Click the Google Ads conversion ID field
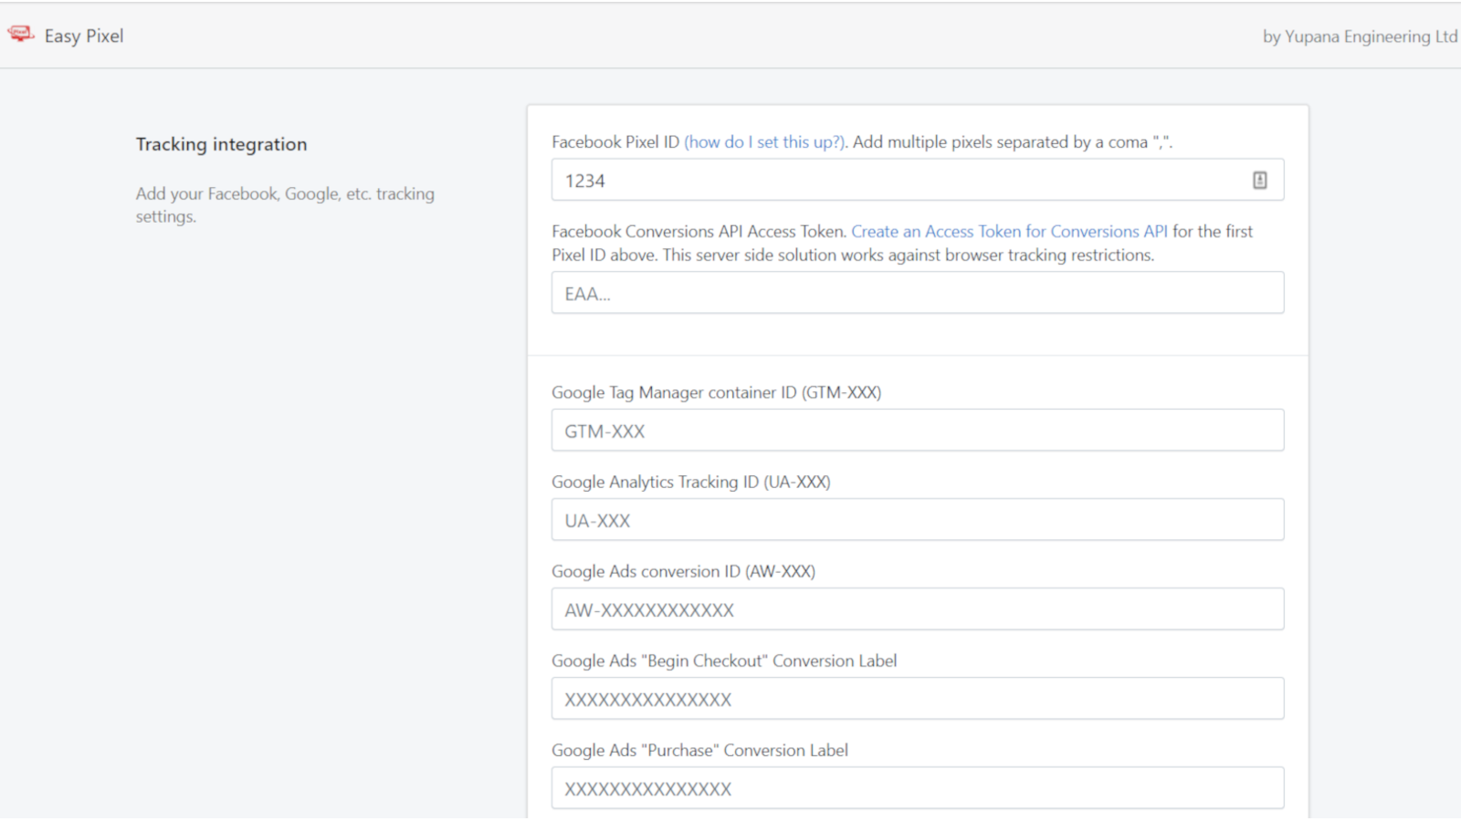The width and height of the screenshot is (1461, 821). (x=917, y=608)
